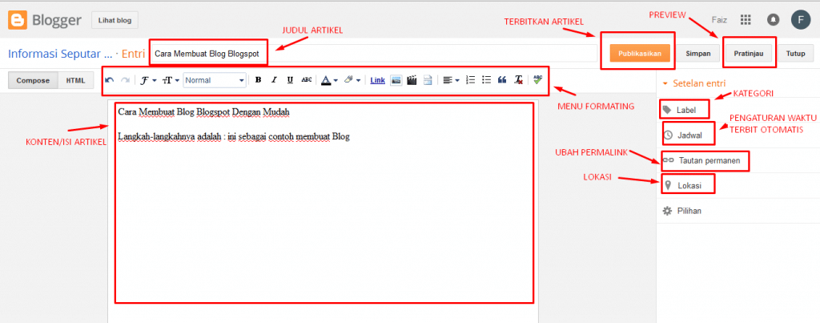
Task: Insert a jump break in the post
Action: click(428, 80)
